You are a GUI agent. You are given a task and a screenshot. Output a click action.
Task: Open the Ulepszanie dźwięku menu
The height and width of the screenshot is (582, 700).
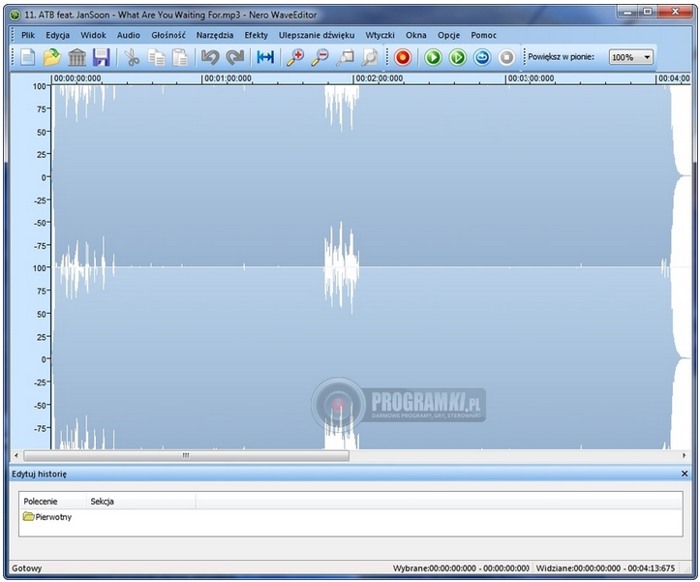(317, 35)
